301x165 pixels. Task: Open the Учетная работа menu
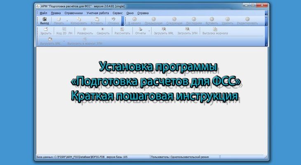click(x=98, y=13)
